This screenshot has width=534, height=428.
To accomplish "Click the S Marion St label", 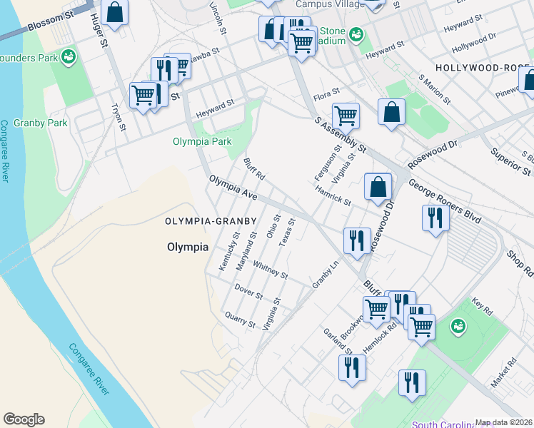I will (435, 89).
